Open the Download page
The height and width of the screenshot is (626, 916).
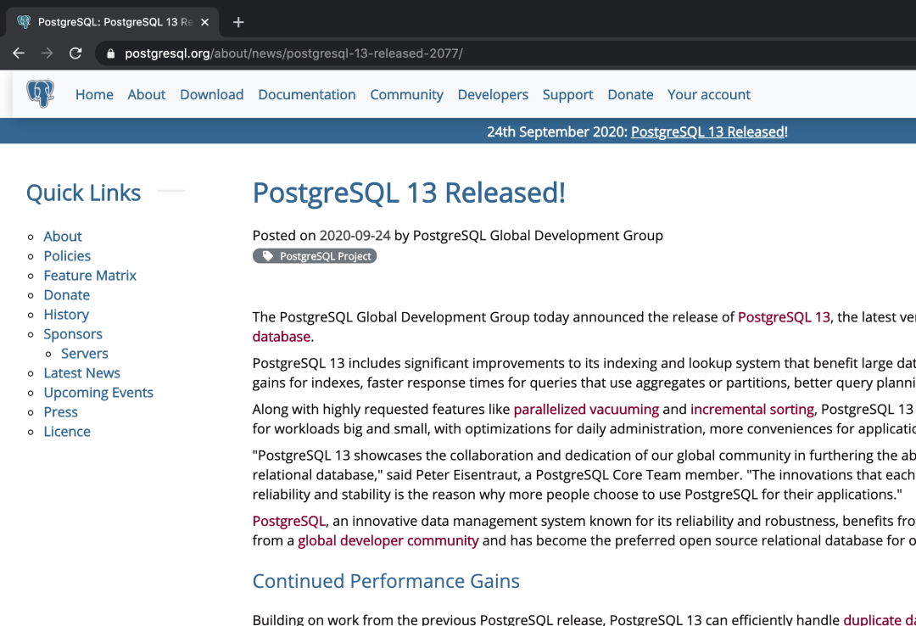[x=211, y=94]
